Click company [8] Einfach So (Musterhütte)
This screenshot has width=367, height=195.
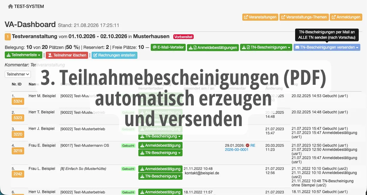coord(83,169)
